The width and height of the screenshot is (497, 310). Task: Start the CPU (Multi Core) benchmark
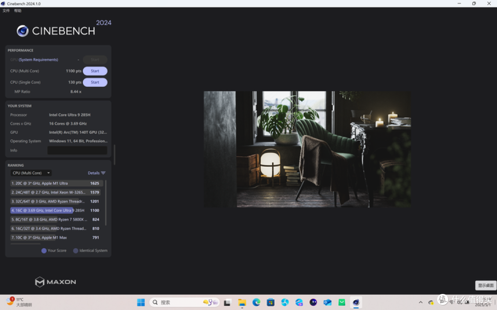tap(95, 71)
